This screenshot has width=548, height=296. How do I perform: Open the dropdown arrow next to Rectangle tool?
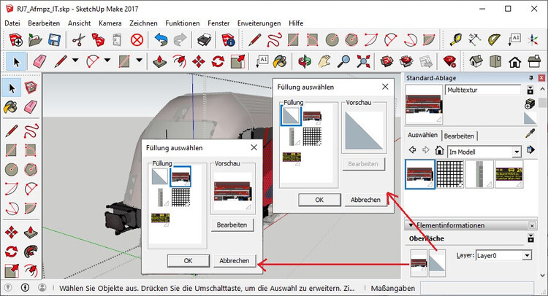[x=139, y=61]
